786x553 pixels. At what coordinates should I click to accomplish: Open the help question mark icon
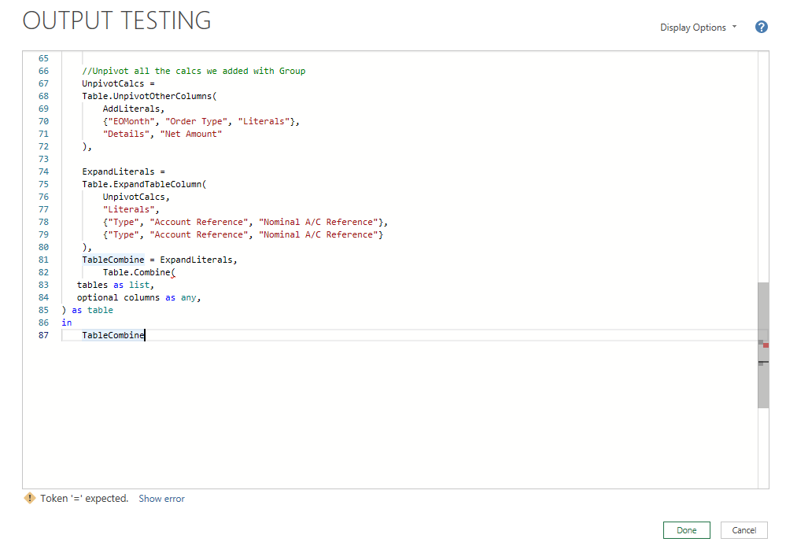click(x=761, y=27)
